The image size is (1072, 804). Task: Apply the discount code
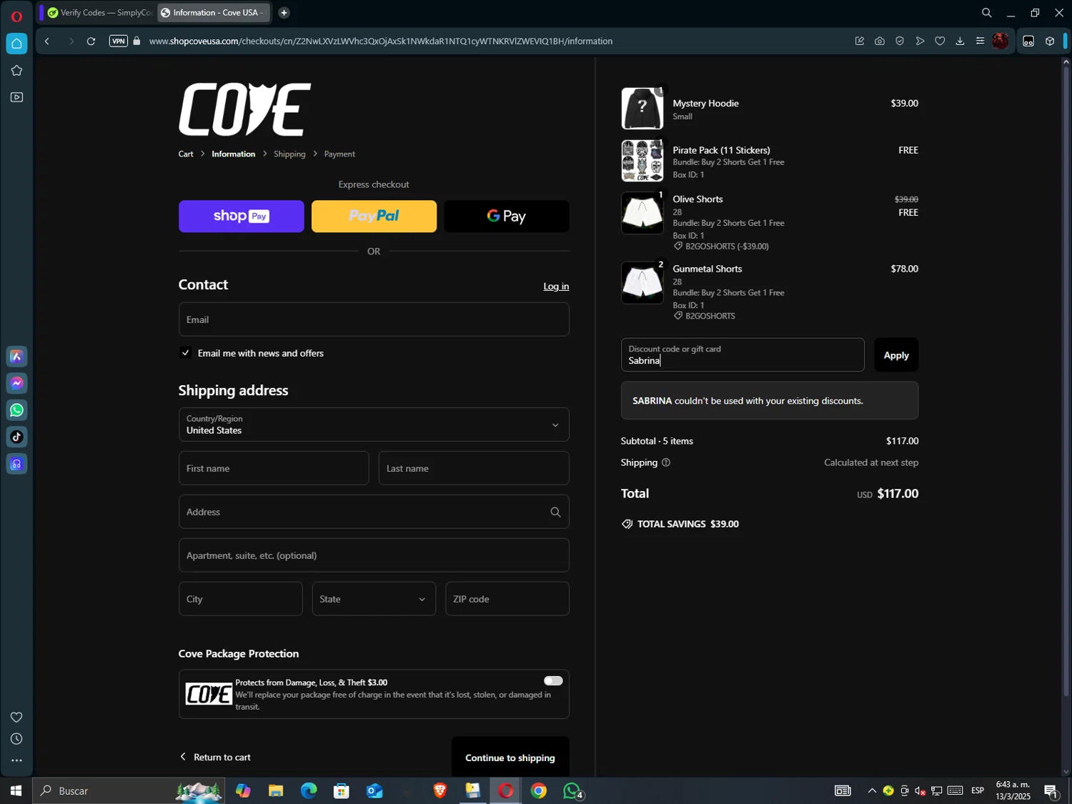896,354
